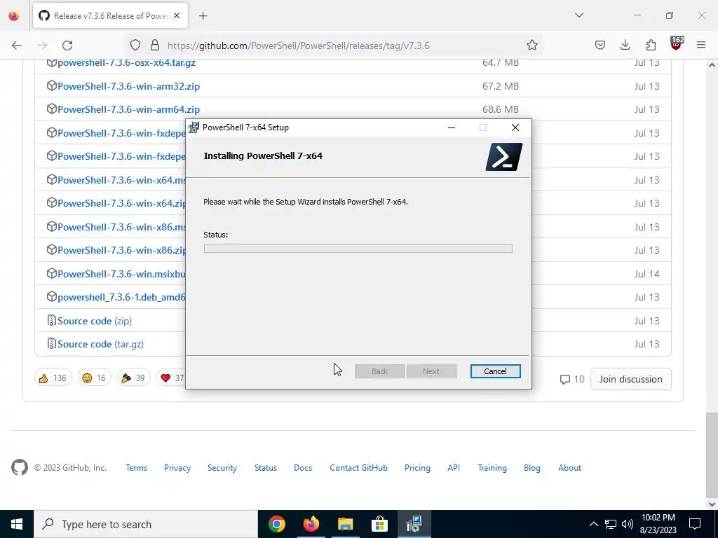The height and width of the screenshot is (538, 718).
Task: Show hidden system tray icons
Action: (593, 524)
